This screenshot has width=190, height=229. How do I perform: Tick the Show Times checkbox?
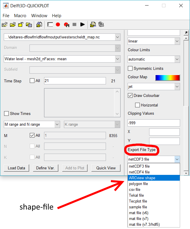pos(6,114)
